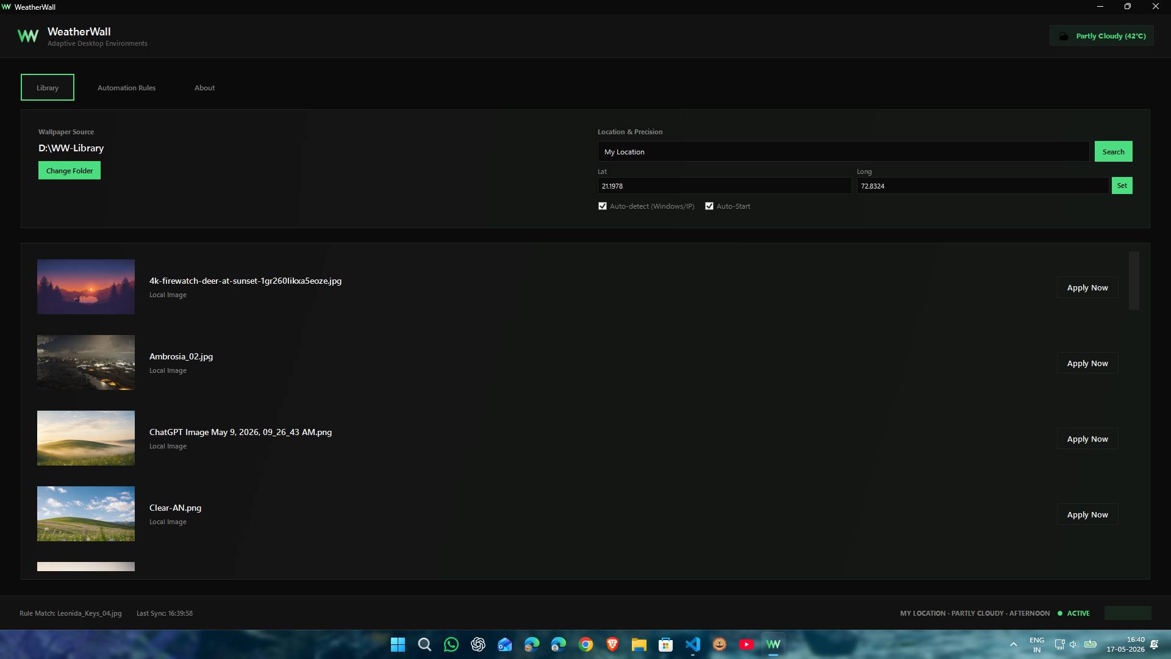Apply Ambrosia_02.jpg wallpaper now
Screen dimensions: 1171x659
[1087, 363]
